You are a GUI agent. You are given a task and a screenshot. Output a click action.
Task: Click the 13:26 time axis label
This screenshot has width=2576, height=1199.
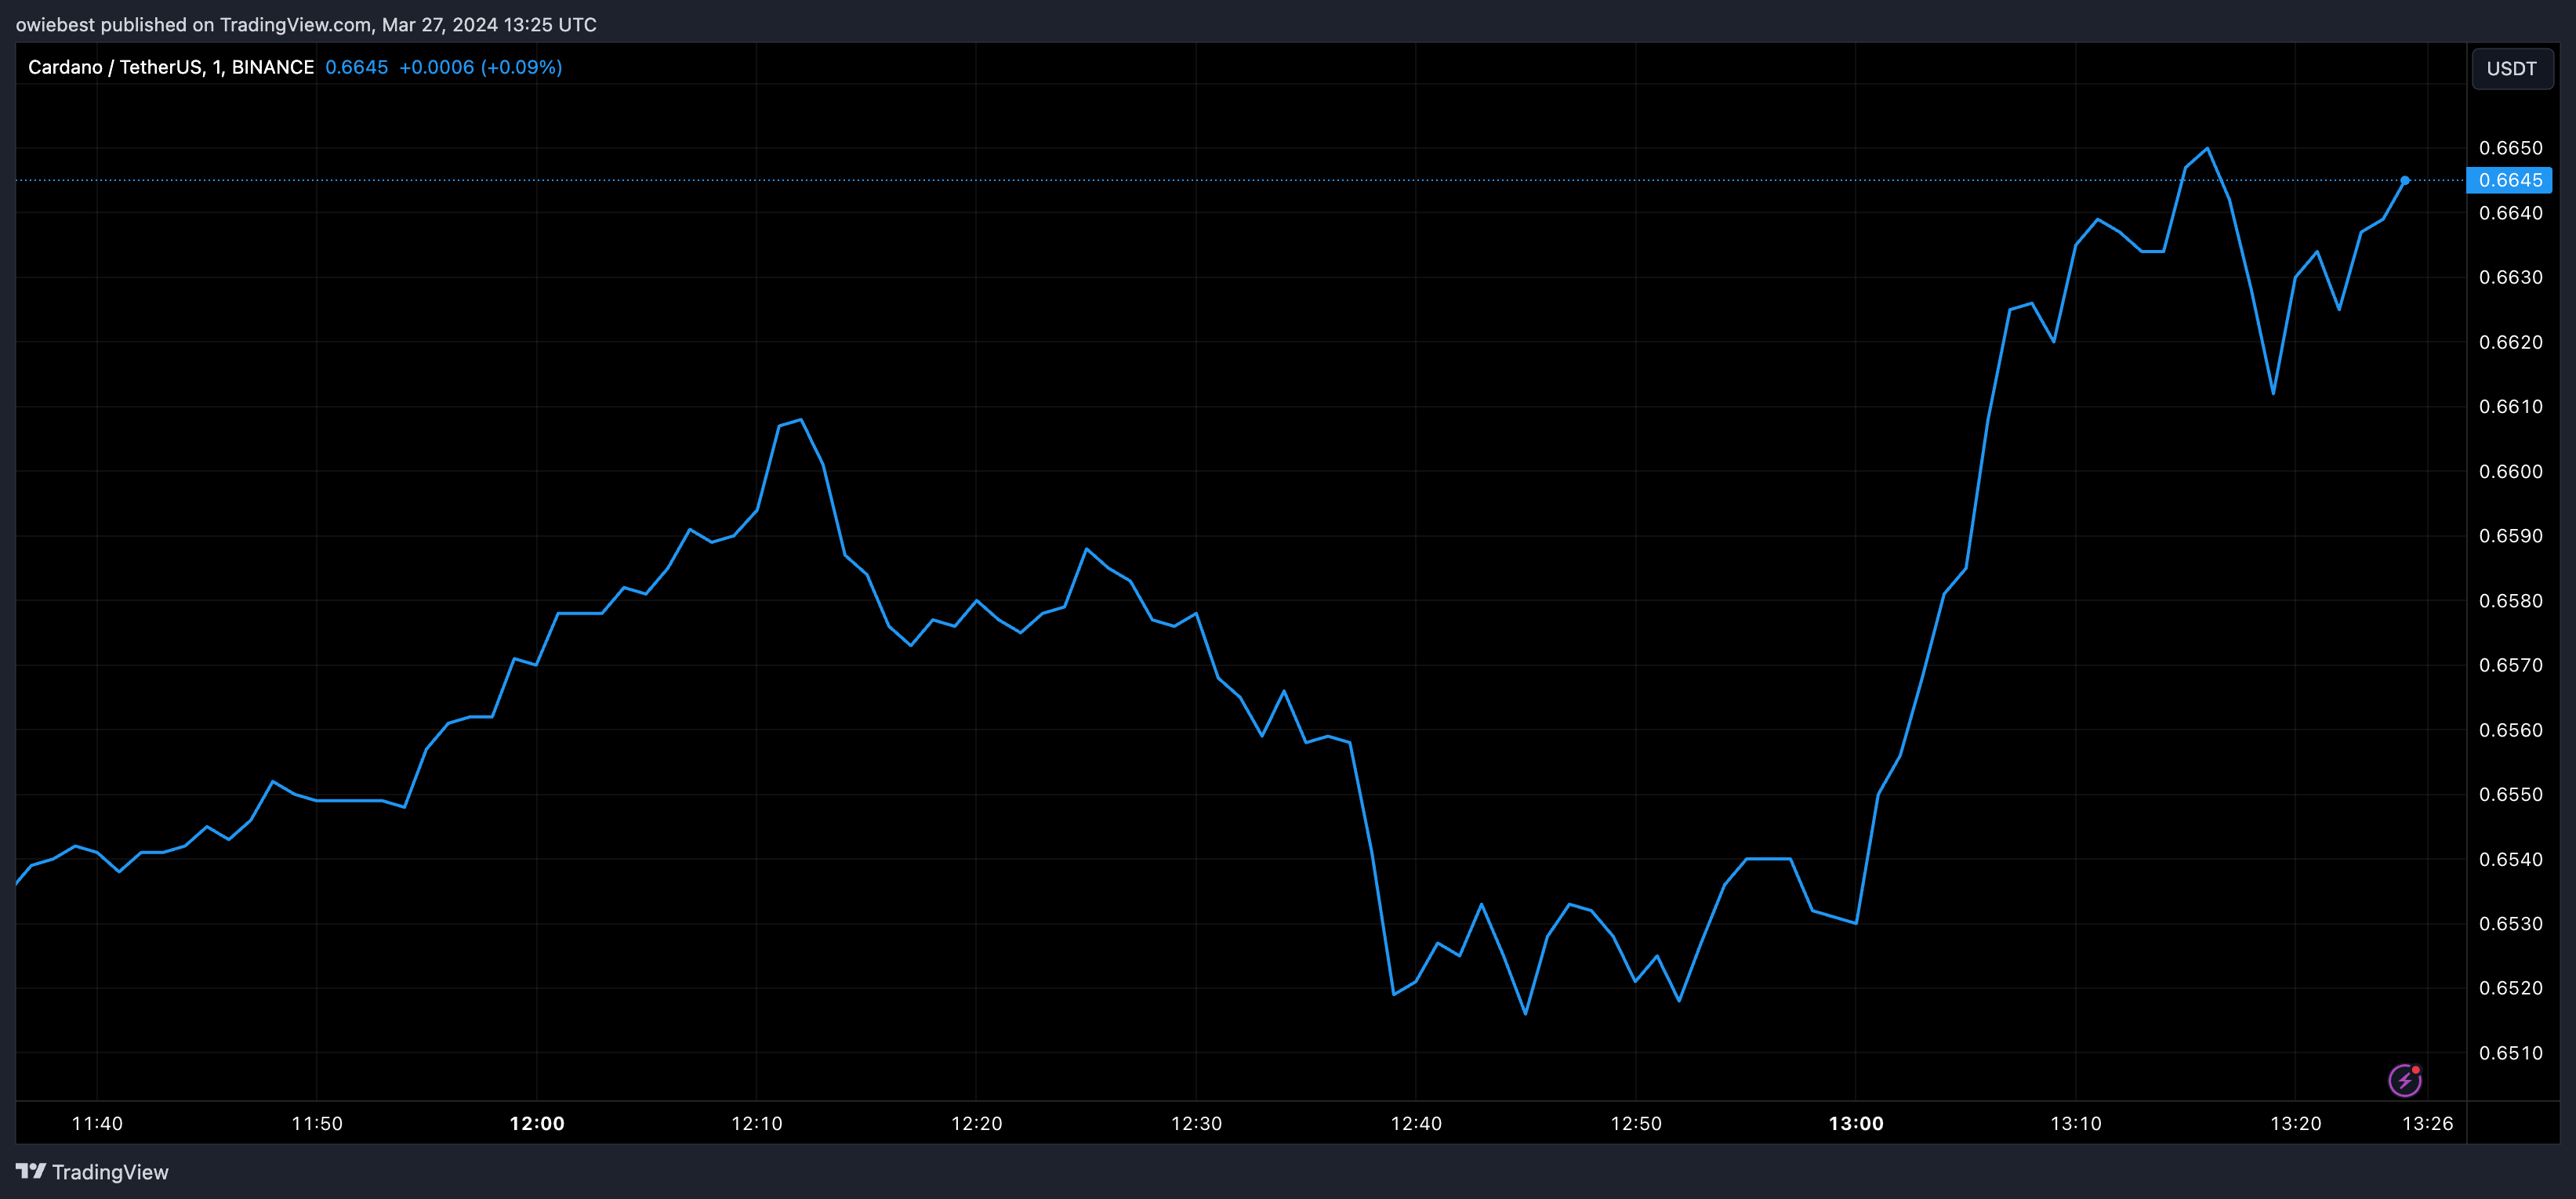(2428, 1123)
